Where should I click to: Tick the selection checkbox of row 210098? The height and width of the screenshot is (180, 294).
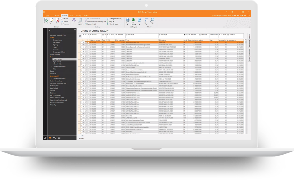point(81,43)
